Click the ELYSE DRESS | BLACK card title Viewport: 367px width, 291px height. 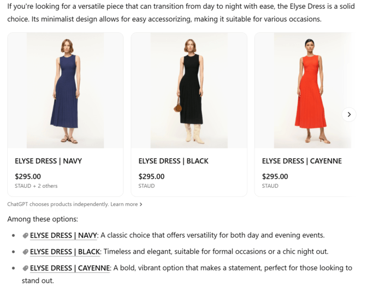click(x=173, y=161)
